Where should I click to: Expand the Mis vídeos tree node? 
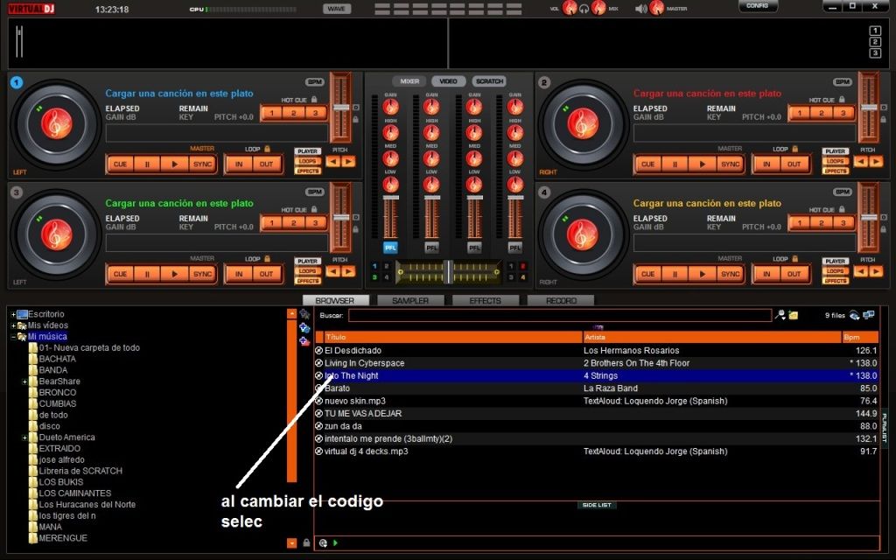click(13, 325)
